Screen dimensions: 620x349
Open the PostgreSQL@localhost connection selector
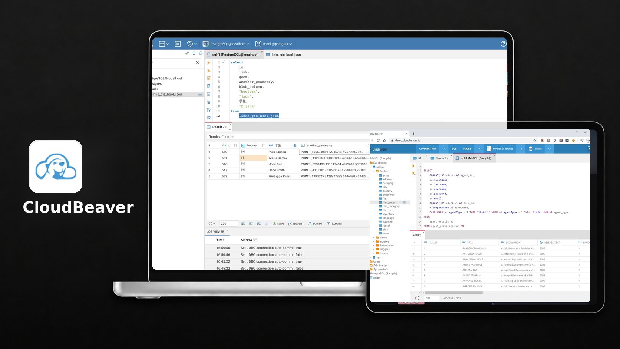(226, 44)
